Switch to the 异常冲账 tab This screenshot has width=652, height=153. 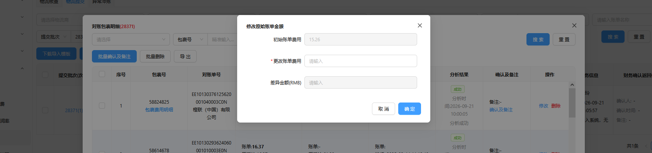pos(102,2)
